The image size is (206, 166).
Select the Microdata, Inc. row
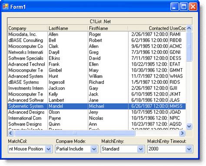(96, 34)
